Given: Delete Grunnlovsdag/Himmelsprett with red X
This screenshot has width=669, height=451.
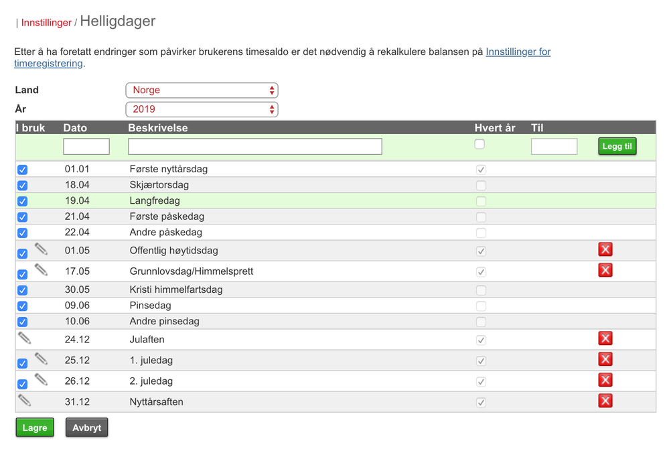Looking at the screenshot, I should pyautogui.click(x=605, y=270).
